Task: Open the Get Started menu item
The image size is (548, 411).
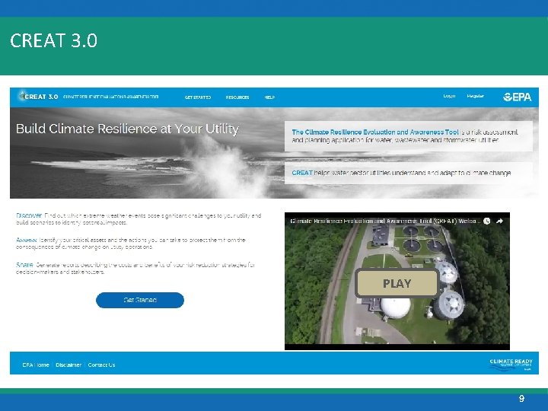Action: [198, 97]
